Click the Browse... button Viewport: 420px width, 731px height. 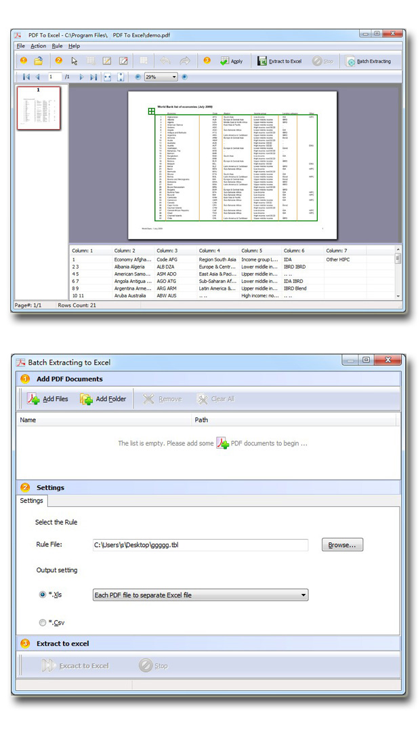(x=342, y=544)
